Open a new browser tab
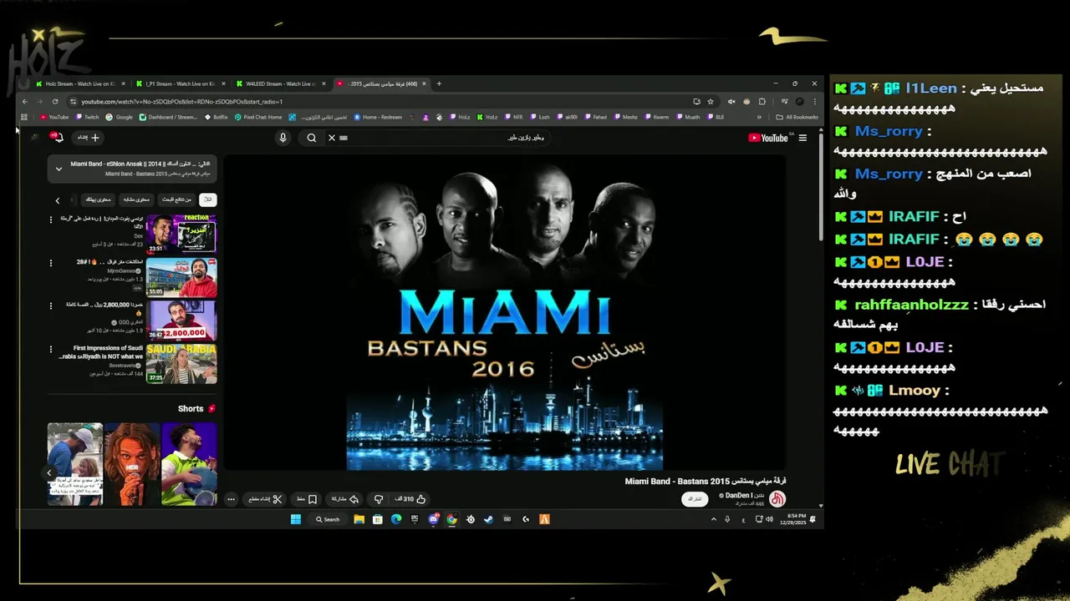The width and height of the screenshot is (1070, 601). (x=439, y=83)
